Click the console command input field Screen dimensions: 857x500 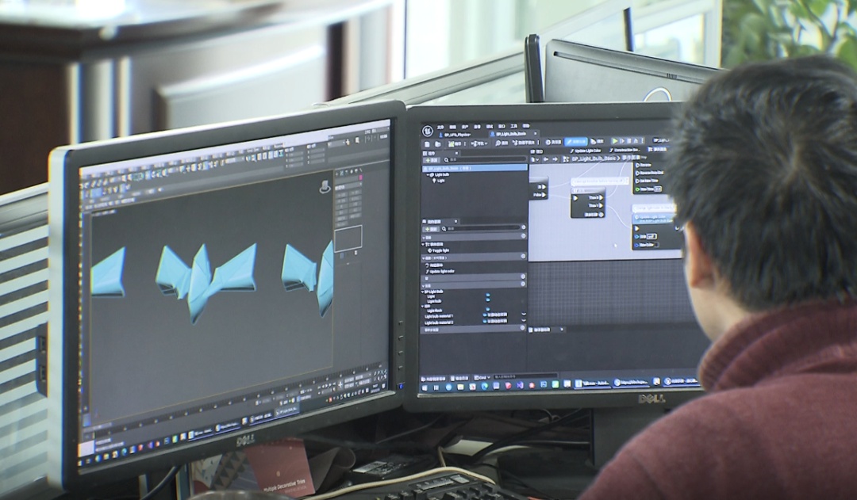pyautogui.click(x=525, y=376)
